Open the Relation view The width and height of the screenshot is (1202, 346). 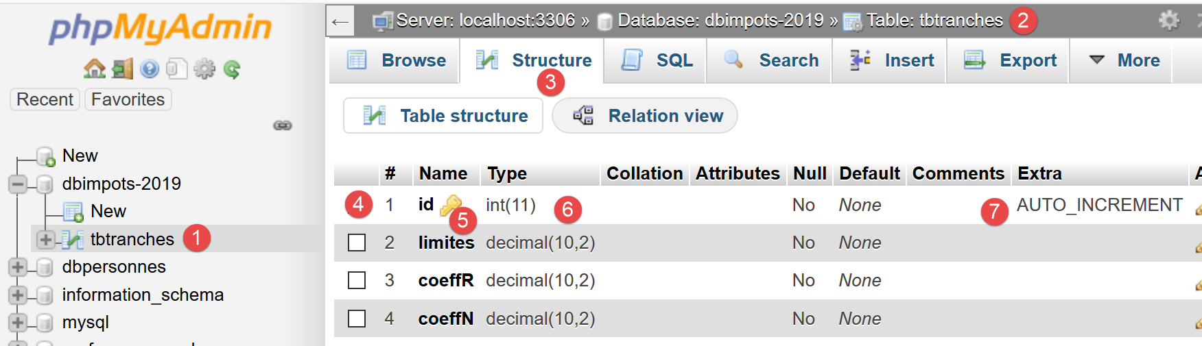click(x=646, y=116)
